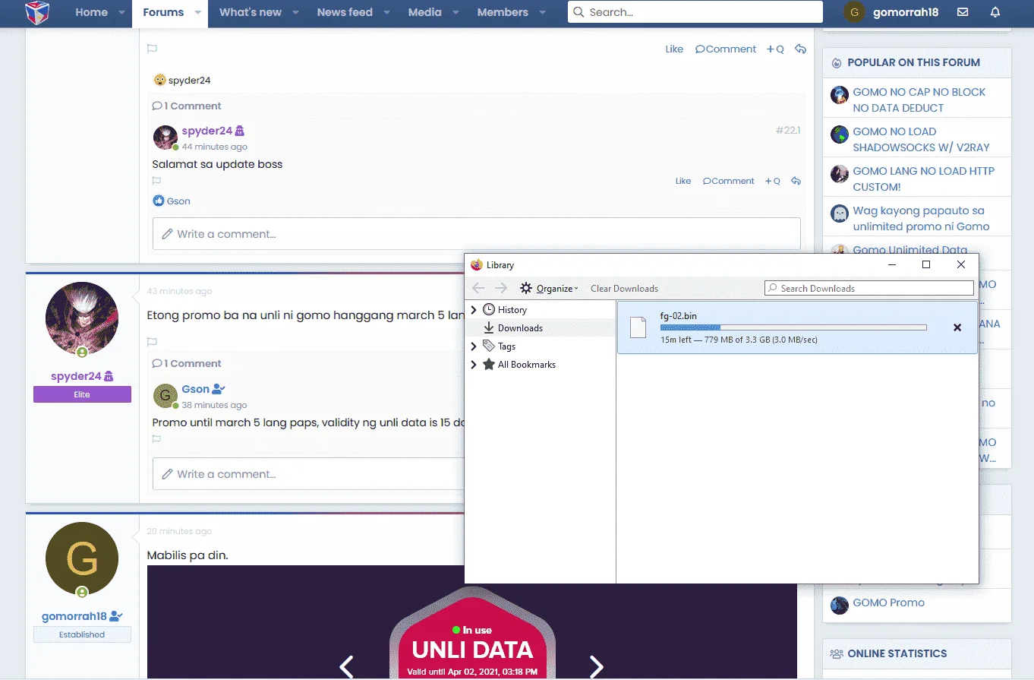Click the forum logo in the navigation bar

point(37,13)
